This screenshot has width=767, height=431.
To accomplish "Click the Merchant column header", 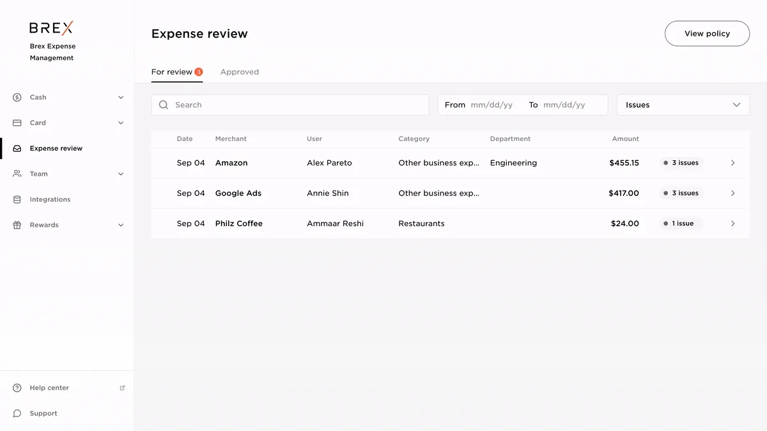I will 231,139.
